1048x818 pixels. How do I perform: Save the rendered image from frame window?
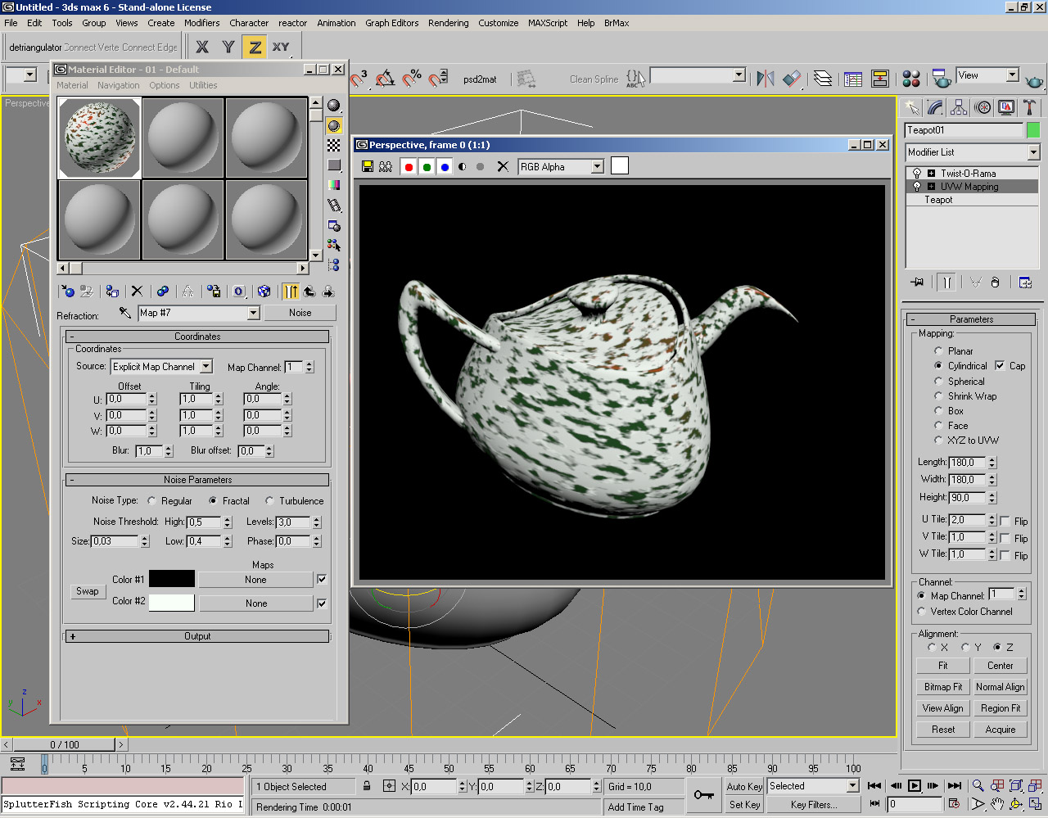(x=368, y=167)
